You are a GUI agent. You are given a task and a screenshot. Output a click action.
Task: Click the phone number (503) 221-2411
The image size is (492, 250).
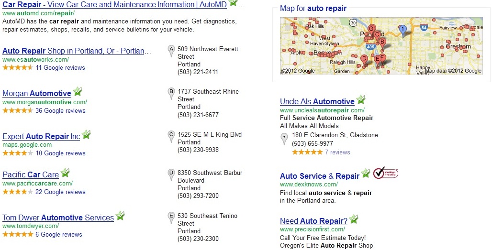tap(198, 72)
